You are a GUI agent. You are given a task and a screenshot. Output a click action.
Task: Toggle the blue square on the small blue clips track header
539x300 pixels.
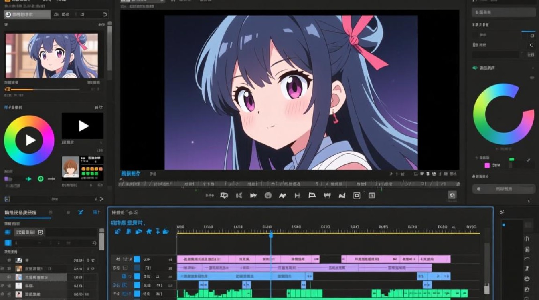tap(137, 285)
